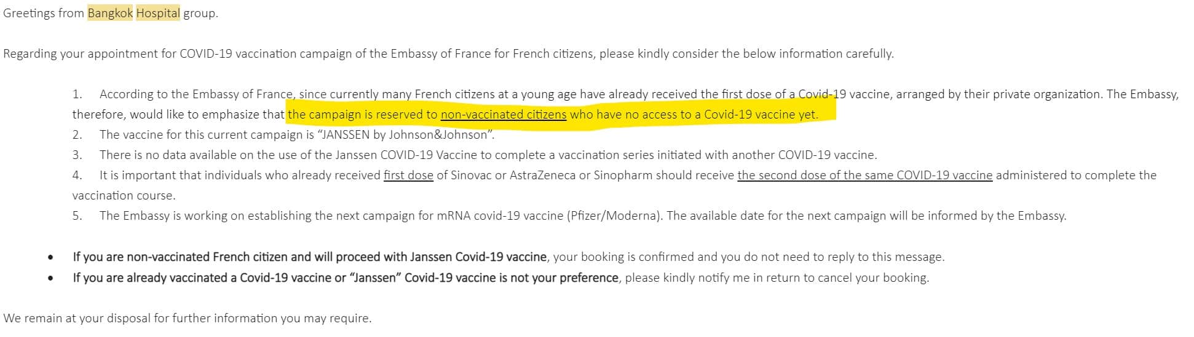Click list item number 2 about JANSSEN vaccine
The image size is (1194, 337).
tap(283, 134)
